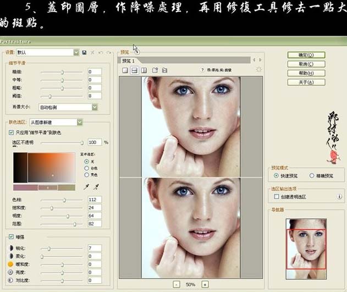Choose the 精确预览 preview mode
Image resolution: width=347 pixels, height=292 pixels.
click(x=312, y=175)
